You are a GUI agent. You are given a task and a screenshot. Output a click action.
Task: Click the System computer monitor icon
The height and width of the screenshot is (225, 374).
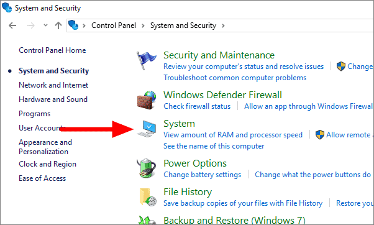click(x=147, y=129)
